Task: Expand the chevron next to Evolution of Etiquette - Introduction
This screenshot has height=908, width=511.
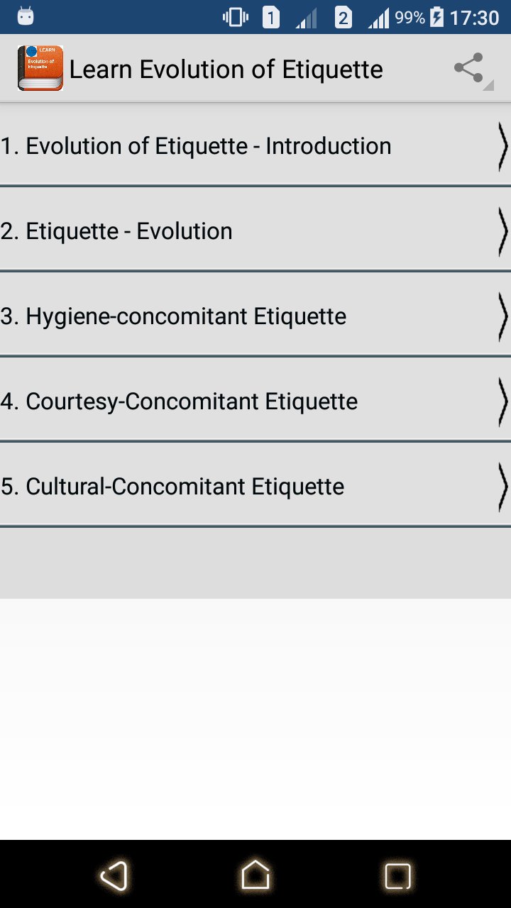Action: [x=502, y=145]
